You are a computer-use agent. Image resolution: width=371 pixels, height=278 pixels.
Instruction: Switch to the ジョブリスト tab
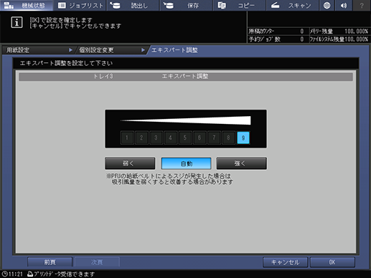click(80, 5)
